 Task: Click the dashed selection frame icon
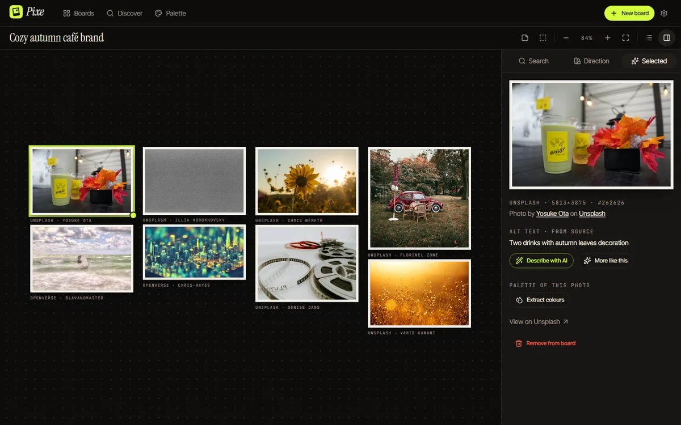pos(543,38)
